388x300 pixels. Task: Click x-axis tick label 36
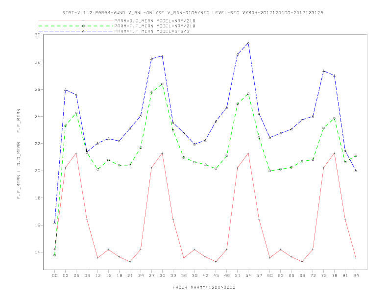coord(184,275)
